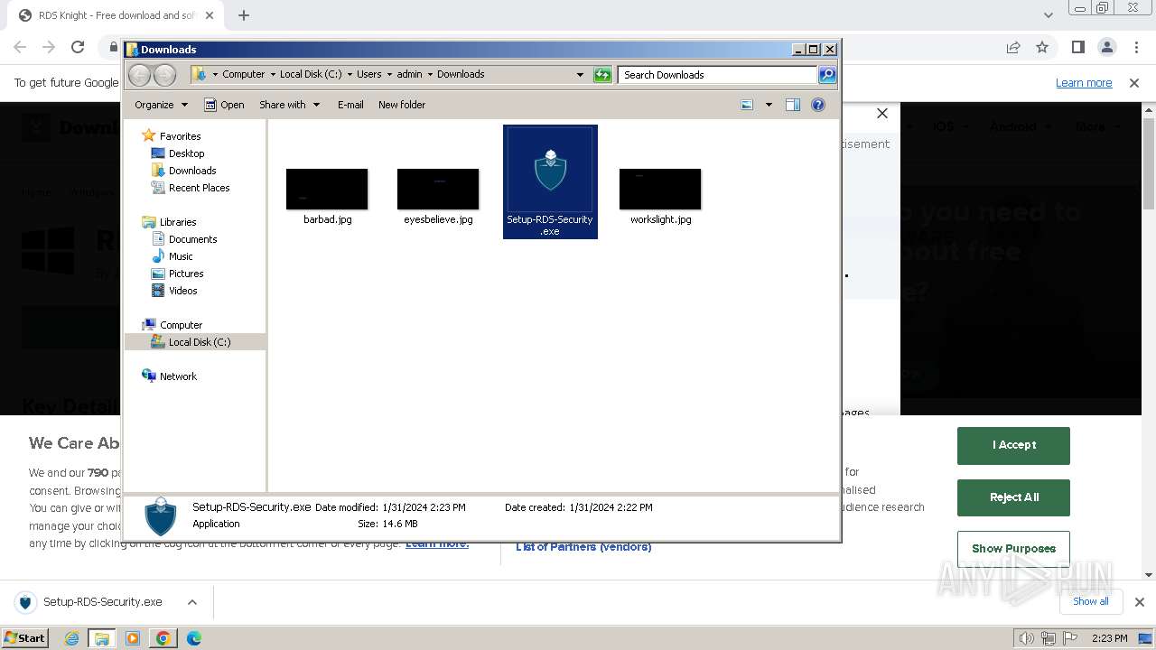Screen dimensions: 1156x650
Task: Click the Learn more link in infobar
Action: [x=1084, y=83]
